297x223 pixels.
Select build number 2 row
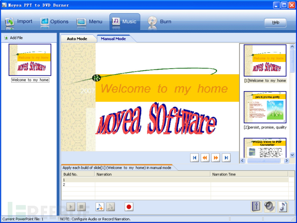point(175,185)
